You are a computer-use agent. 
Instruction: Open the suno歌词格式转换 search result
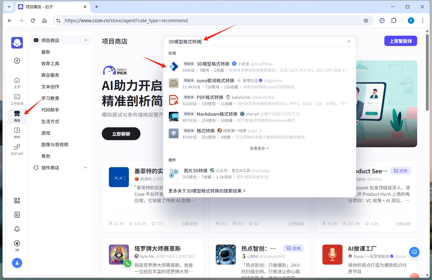pos(260,83)
